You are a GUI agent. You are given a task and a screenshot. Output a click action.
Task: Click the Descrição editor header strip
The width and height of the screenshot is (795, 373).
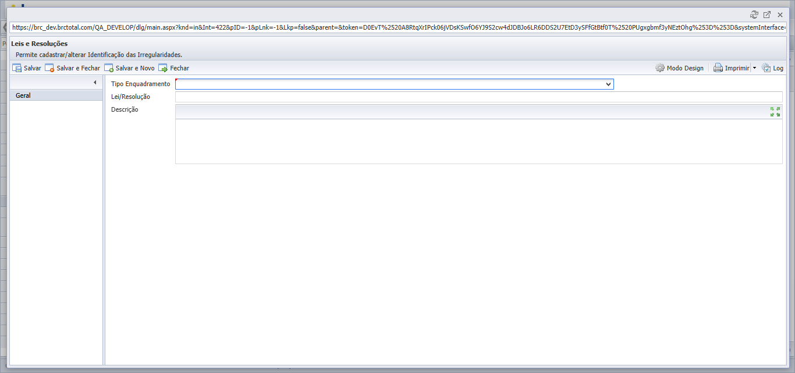click(x=471, y=112)
